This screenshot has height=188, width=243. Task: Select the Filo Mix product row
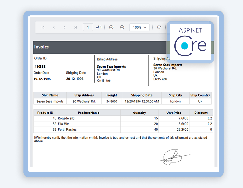tap(123, 124)
